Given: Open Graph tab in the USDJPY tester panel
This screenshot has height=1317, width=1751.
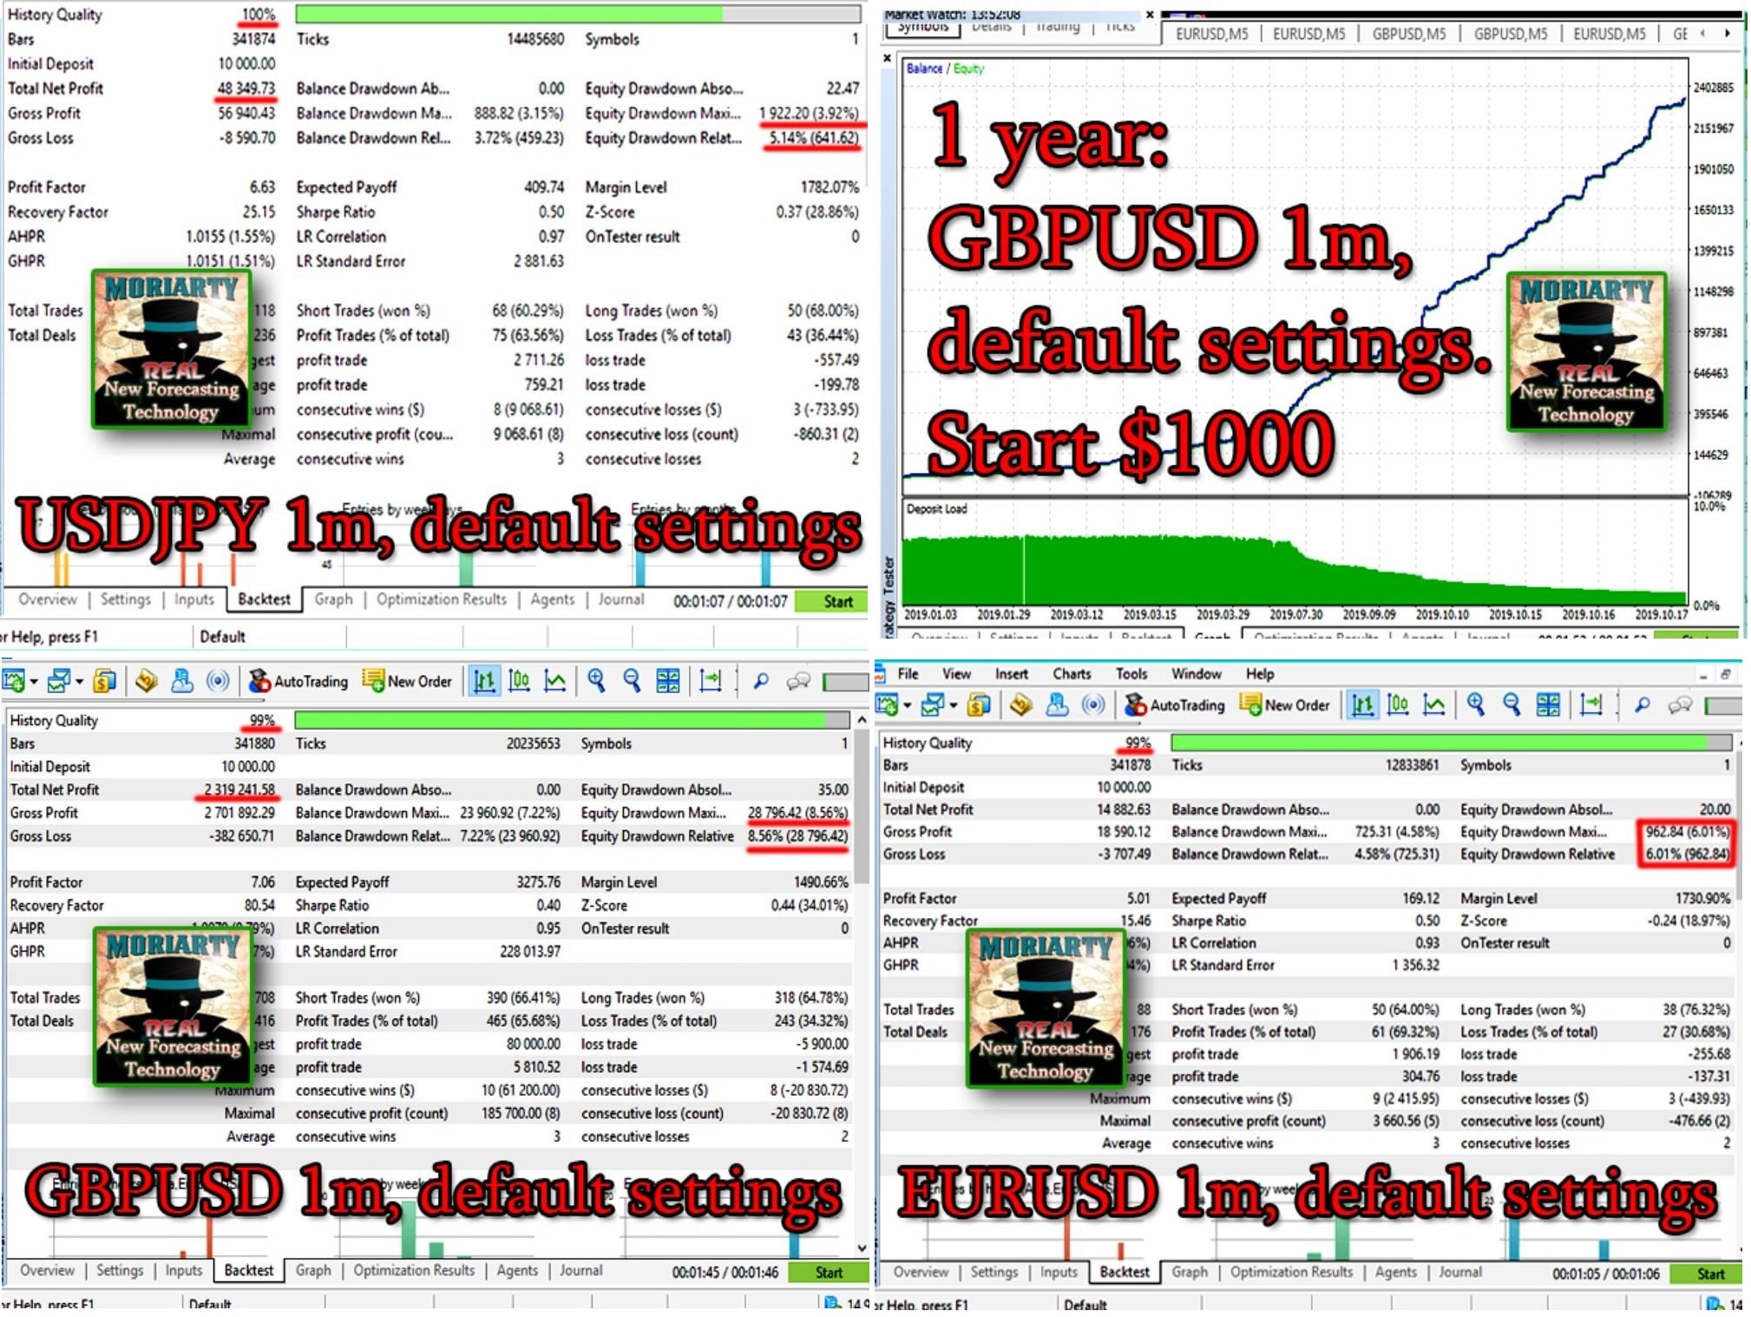Looking at the screenshot, I should click(x=333, y=600).
